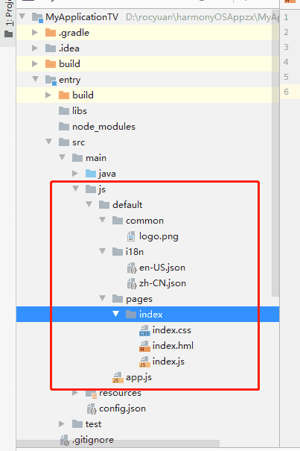Expand the .gradle folder
This screenshot has width=300, height=451.
tap(35, 33)
